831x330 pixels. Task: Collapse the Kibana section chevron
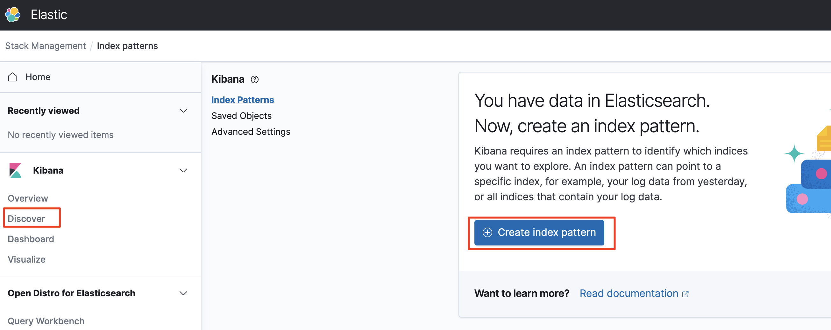tap(183, 170)
